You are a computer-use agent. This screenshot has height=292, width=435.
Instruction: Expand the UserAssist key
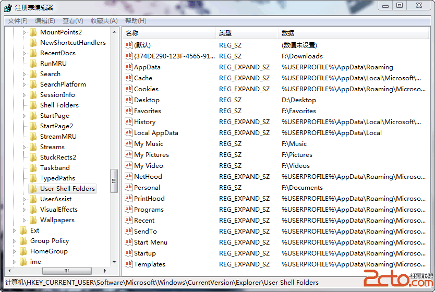pyautogui.click(x=24, y=199)
